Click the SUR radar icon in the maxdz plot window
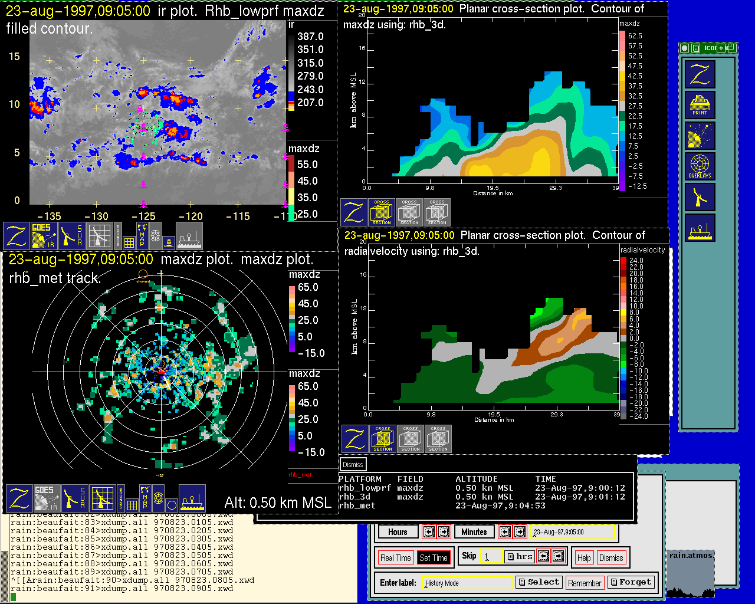 click(x=74, y=498)
